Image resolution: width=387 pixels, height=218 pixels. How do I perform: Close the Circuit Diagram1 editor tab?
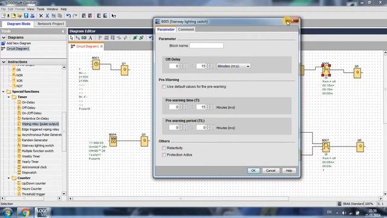102,47
